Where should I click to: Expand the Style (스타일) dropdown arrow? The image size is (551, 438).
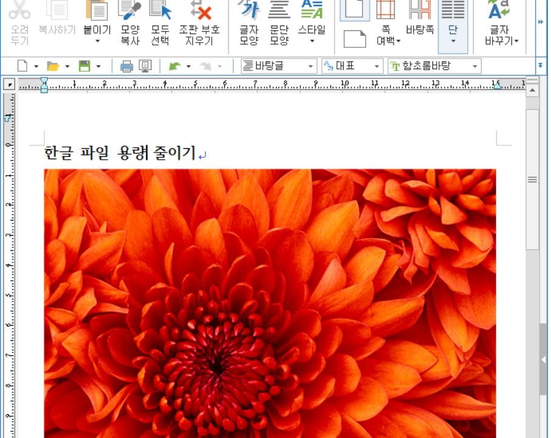pyautogui.click(x=312, y=41)
